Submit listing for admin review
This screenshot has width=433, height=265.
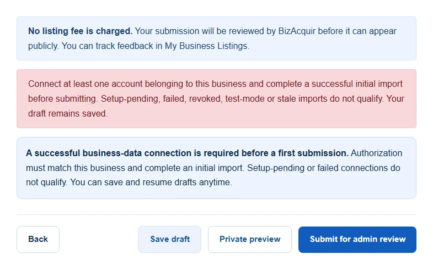pyautogui.click(x=357, y=239)
